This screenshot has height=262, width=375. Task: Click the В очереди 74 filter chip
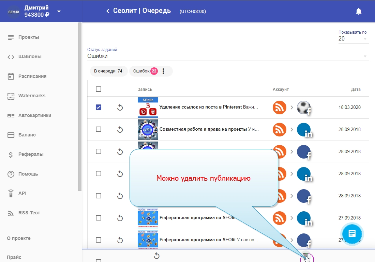point(108,71)
